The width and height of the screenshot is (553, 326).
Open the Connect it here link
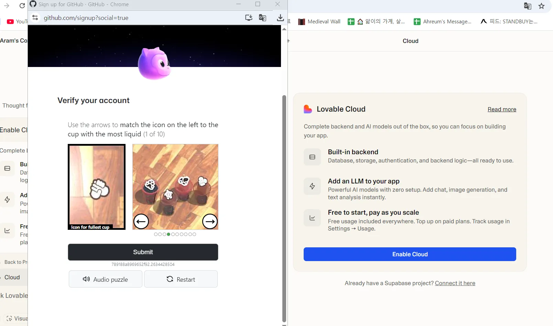pos(455,283)
